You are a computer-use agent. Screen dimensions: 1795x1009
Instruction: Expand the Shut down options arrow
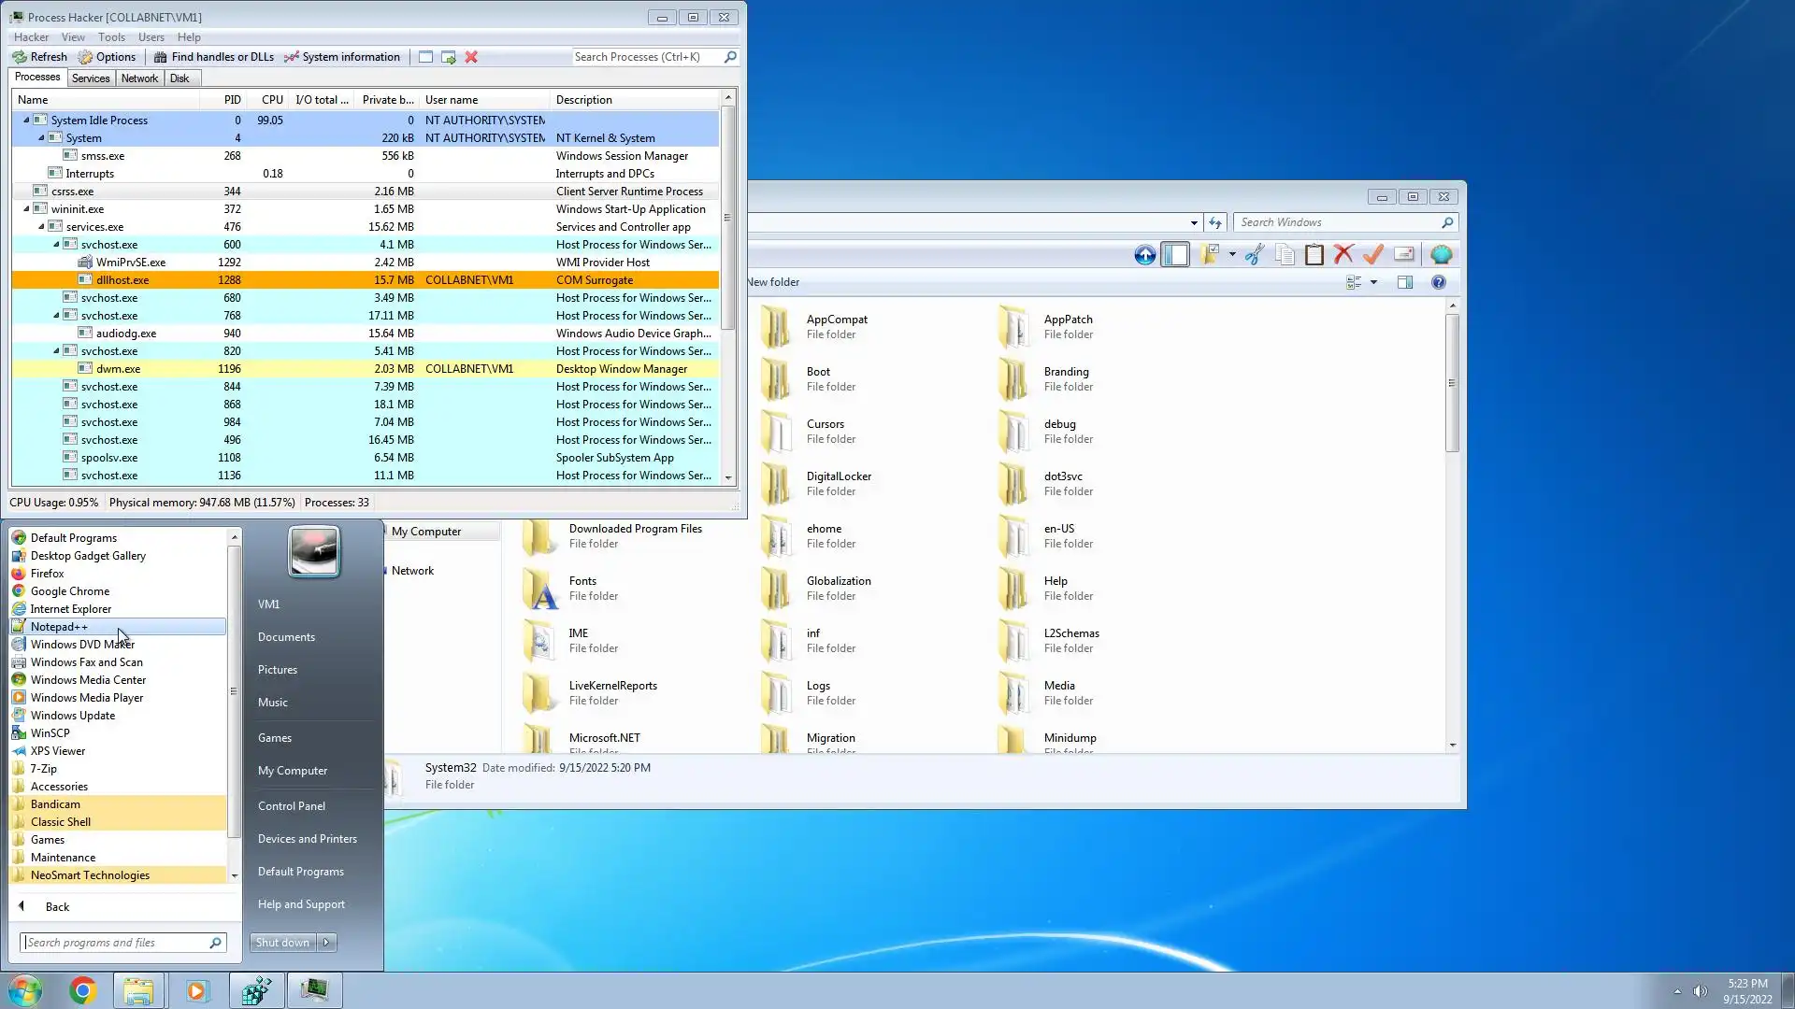coord(326,943)
